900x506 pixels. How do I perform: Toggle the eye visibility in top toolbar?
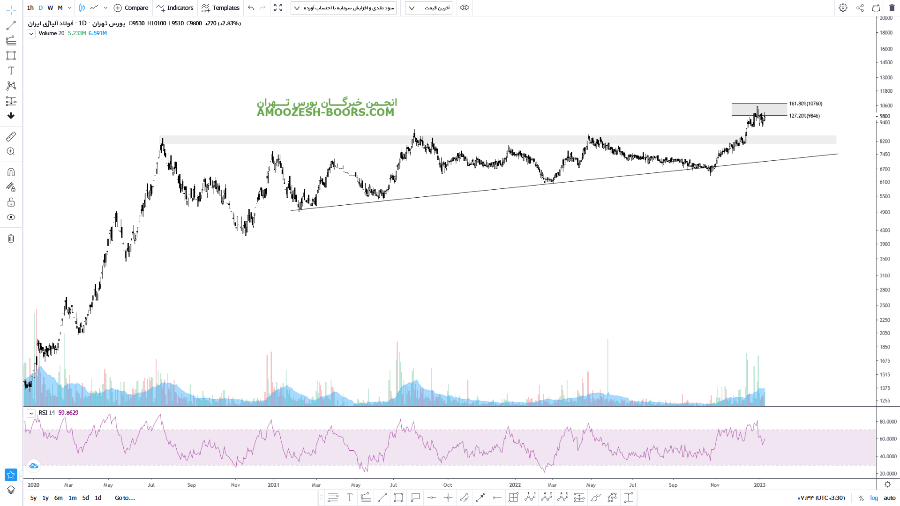tap(464, 7)
